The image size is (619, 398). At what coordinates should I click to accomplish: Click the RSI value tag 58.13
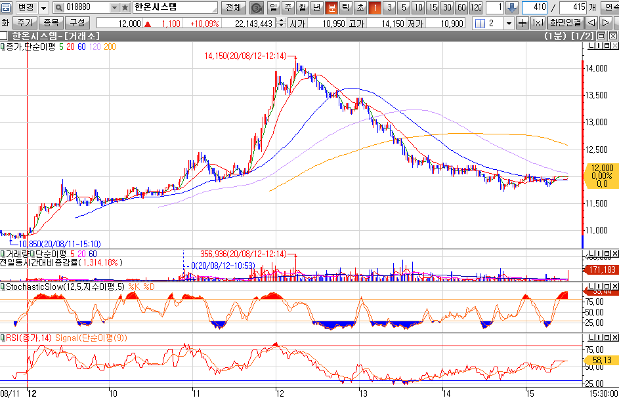coord(602,360)
